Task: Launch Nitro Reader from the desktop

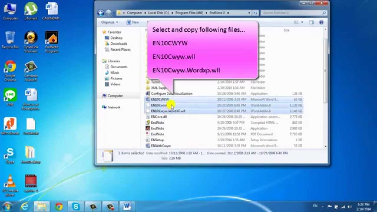Action: 10,126
